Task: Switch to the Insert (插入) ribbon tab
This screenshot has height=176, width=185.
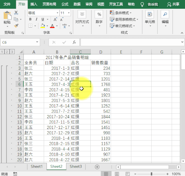Action: 34,4
